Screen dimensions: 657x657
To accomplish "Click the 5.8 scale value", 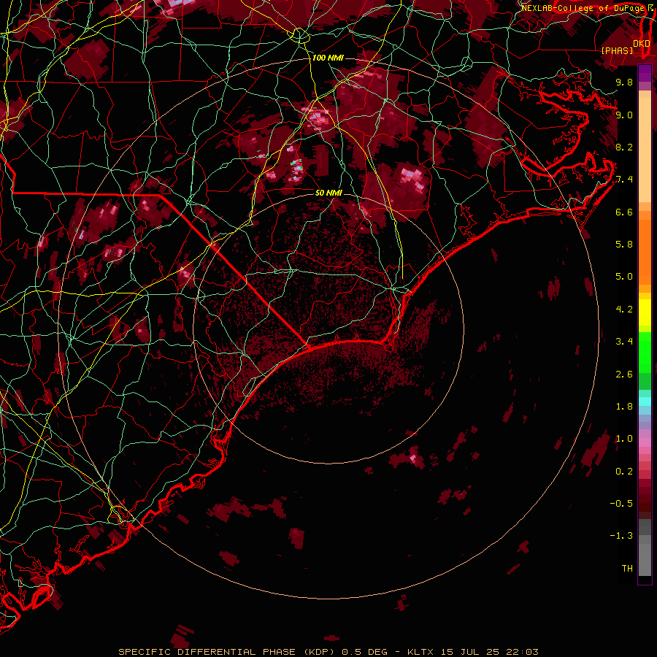I will pos(624,245).
